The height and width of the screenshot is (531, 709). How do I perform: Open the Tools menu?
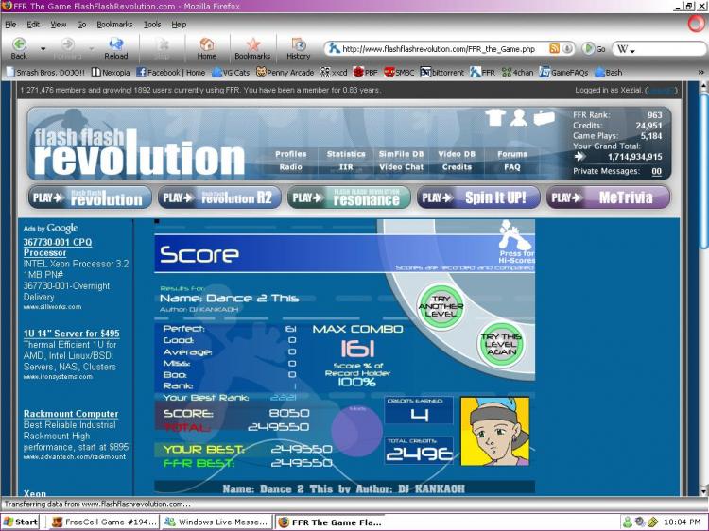pos(152,25)
